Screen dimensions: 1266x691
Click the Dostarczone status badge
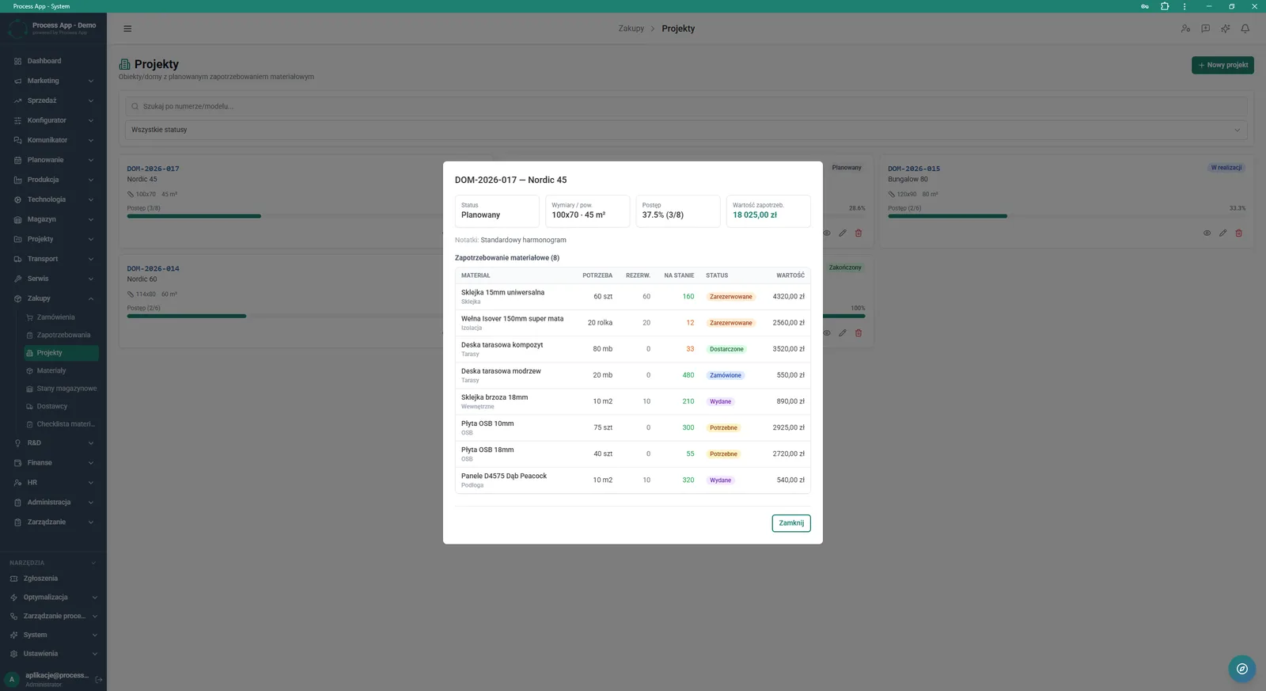click(726, 349)
